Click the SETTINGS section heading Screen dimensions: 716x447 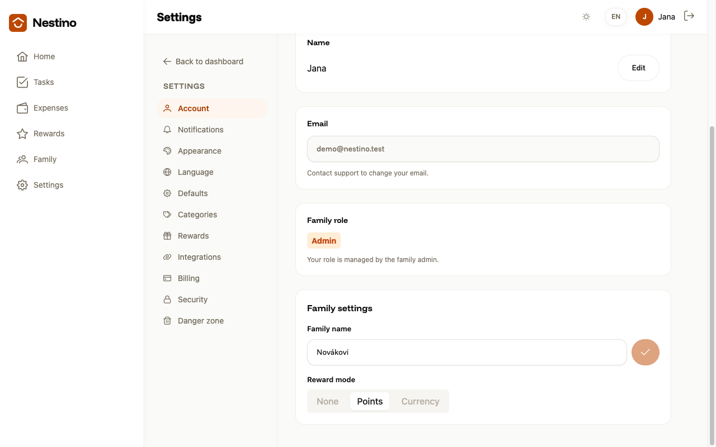click(184, 86)
